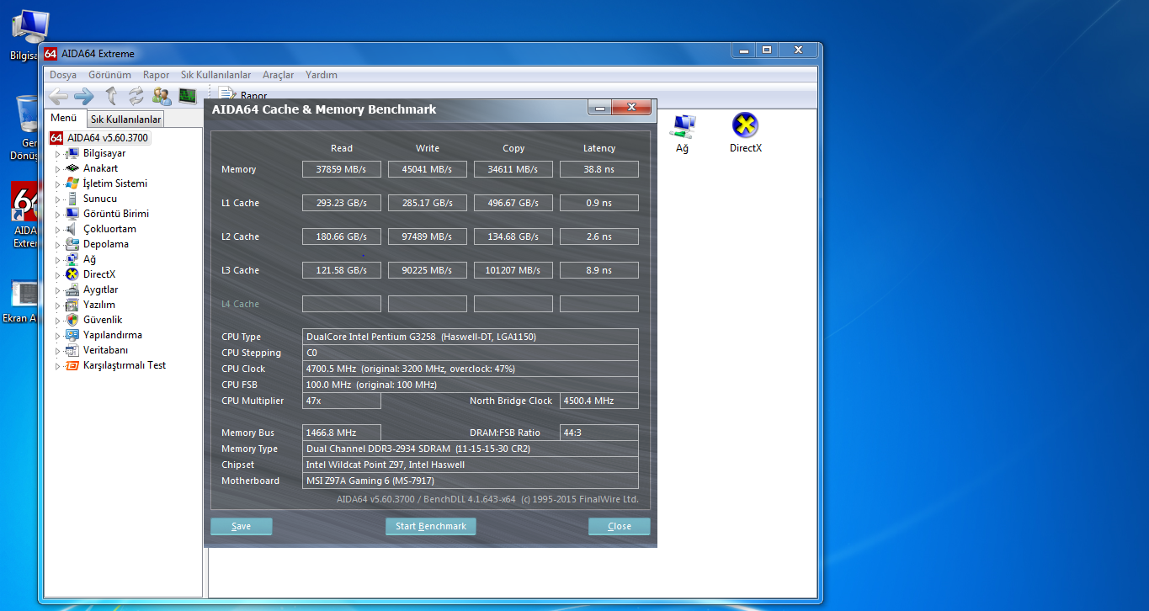1149x611 pixels.
Task: Expand the Anakart tree node
Action: (x=58, y=169)
